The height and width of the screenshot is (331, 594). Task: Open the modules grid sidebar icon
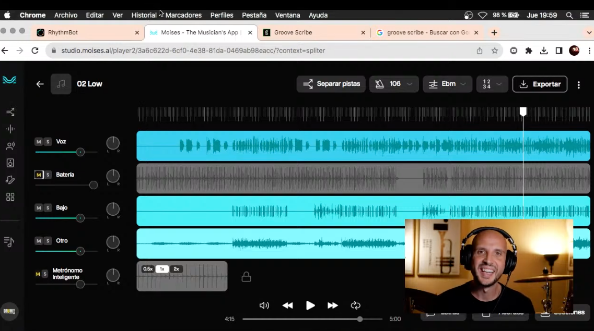pyautogui.click(x=10, y=197)
